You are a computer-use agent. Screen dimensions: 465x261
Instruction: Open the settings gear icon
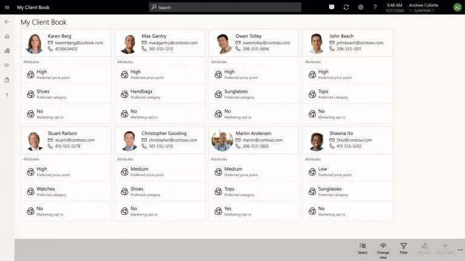[x=361, y=7]
